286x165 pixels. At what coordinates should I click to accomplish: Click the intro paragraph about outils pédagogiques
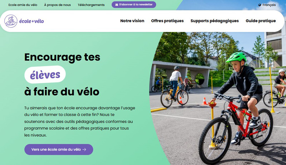(x=80, y=122)
